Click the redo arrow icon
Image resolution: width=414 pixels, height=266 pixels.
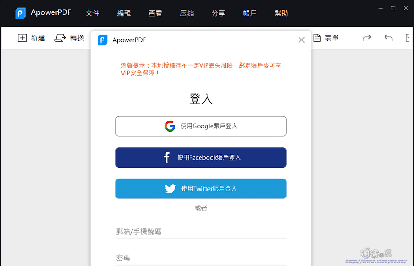(x=367, y=38)
